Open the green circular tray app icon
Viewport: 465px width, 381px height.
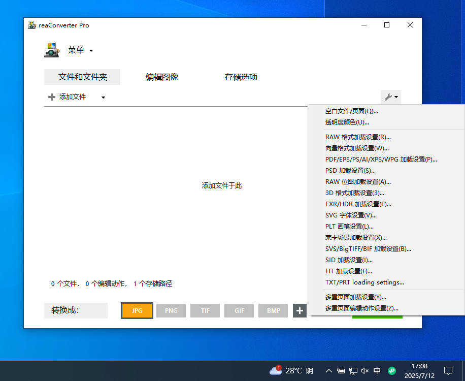(x=392, y=371)
